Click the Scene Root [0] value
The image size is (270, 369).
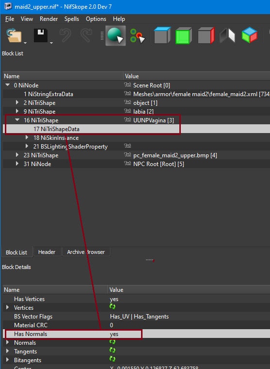152,85
